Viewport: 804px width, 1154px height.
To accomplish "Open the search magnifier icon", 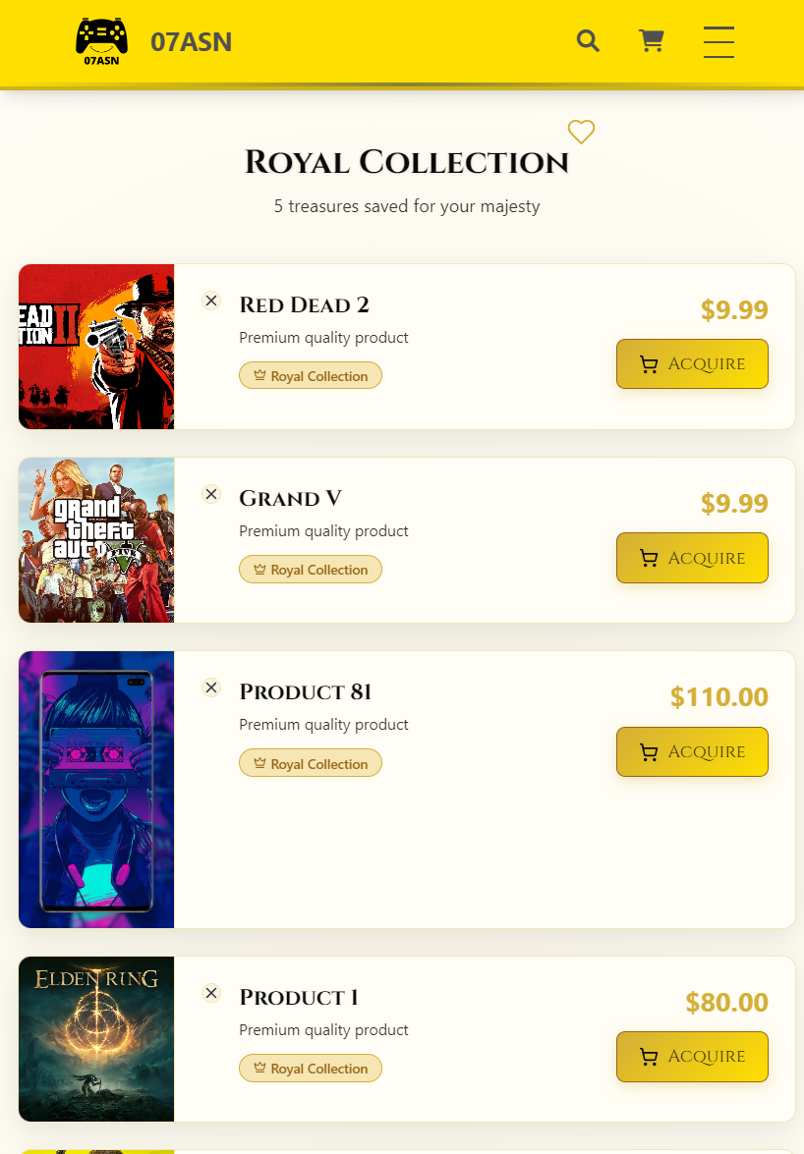I will click(588, 41).
